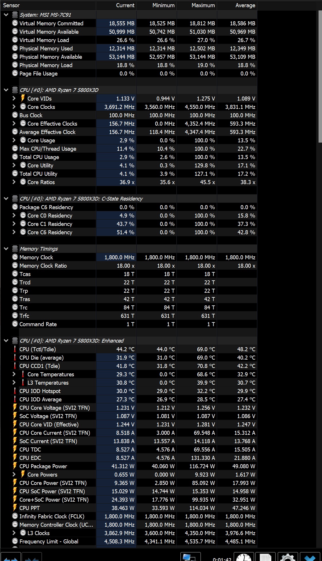Image resolution: width=322 pixels, height=561 pixels.
Task: Click the network monitor icon in bottom toolbar
Action: tap(190, 557)
